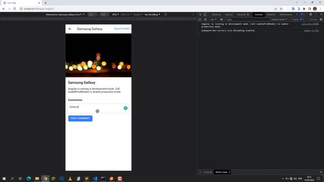
Task: Select the Console tab in DevTools
Action: 258,15
